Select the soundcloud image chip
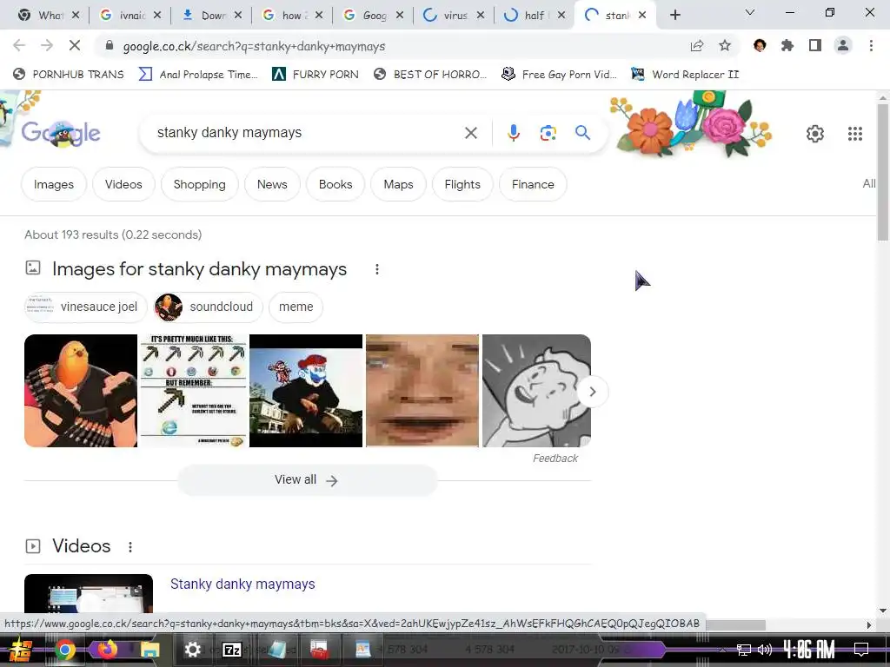This screenshot has width=890, height=667. 208,307
